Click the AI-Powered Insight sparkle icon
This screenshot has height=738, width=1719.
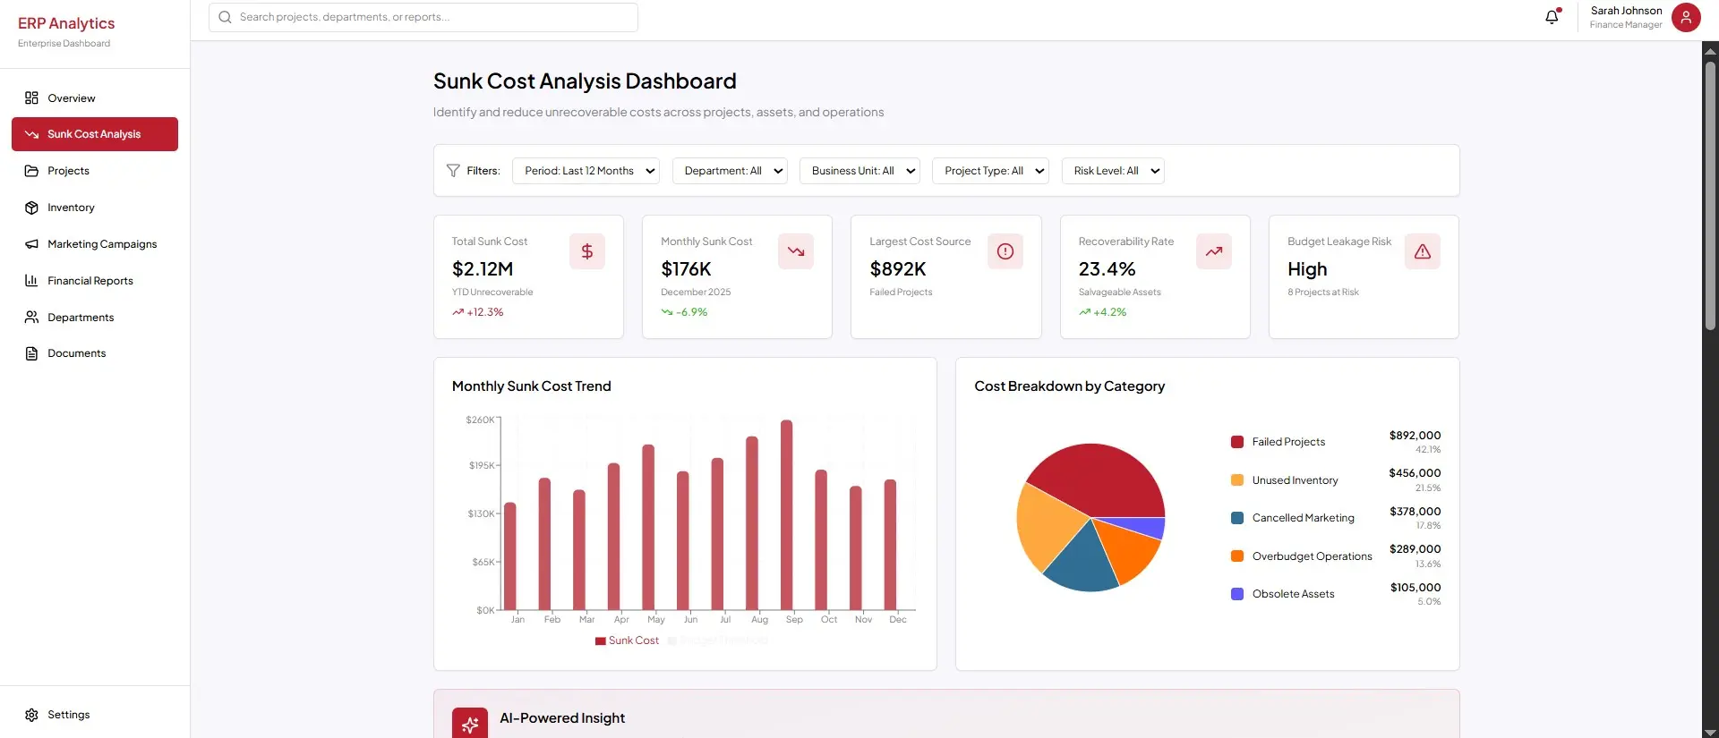(470, 725)
